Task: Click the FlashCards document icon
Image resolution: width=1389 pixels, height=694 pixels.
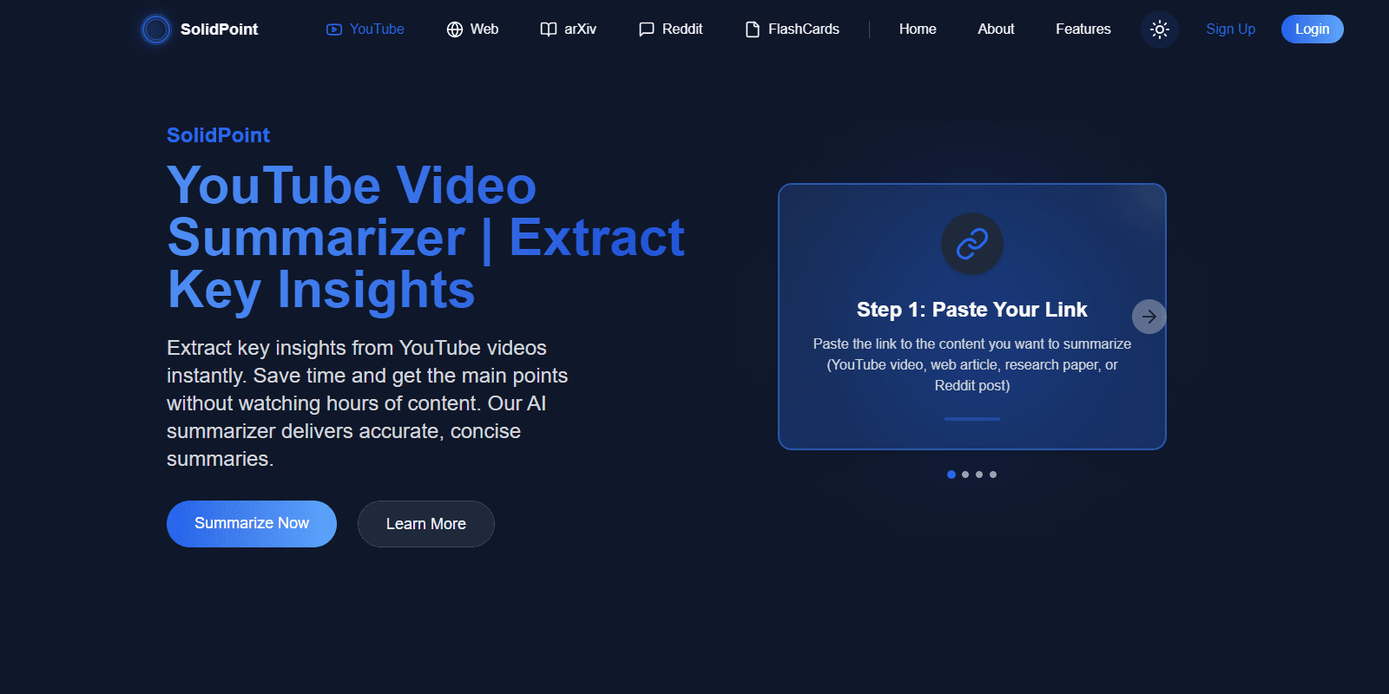Action: 753,29
